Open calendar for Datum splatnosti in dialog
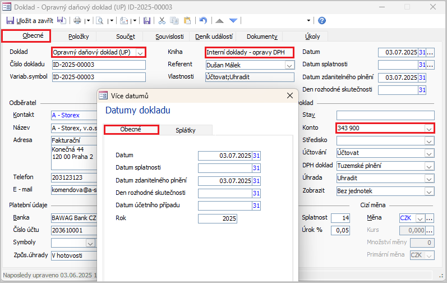Image resolution: width=447 pixels, height=283 pixels. 256,168
